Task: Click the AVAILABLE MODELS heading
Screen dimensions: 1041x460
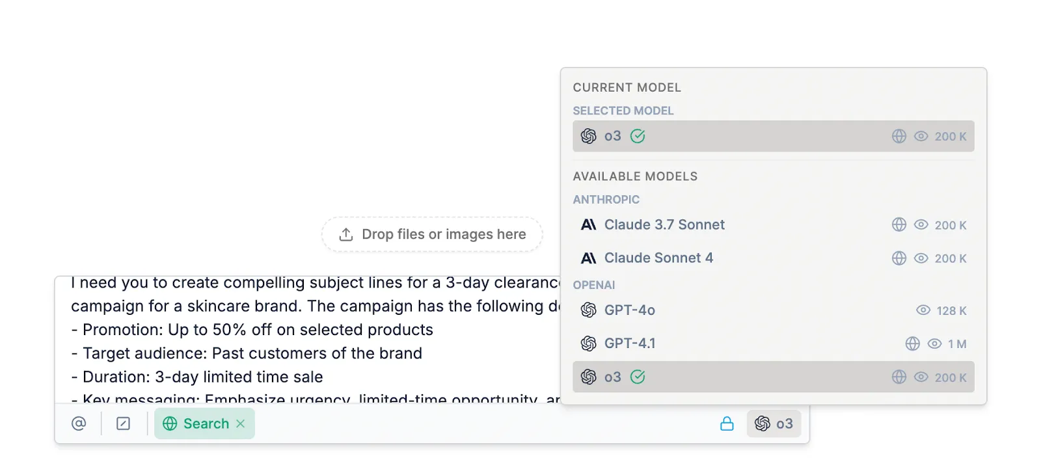Action: coord(635,176)
